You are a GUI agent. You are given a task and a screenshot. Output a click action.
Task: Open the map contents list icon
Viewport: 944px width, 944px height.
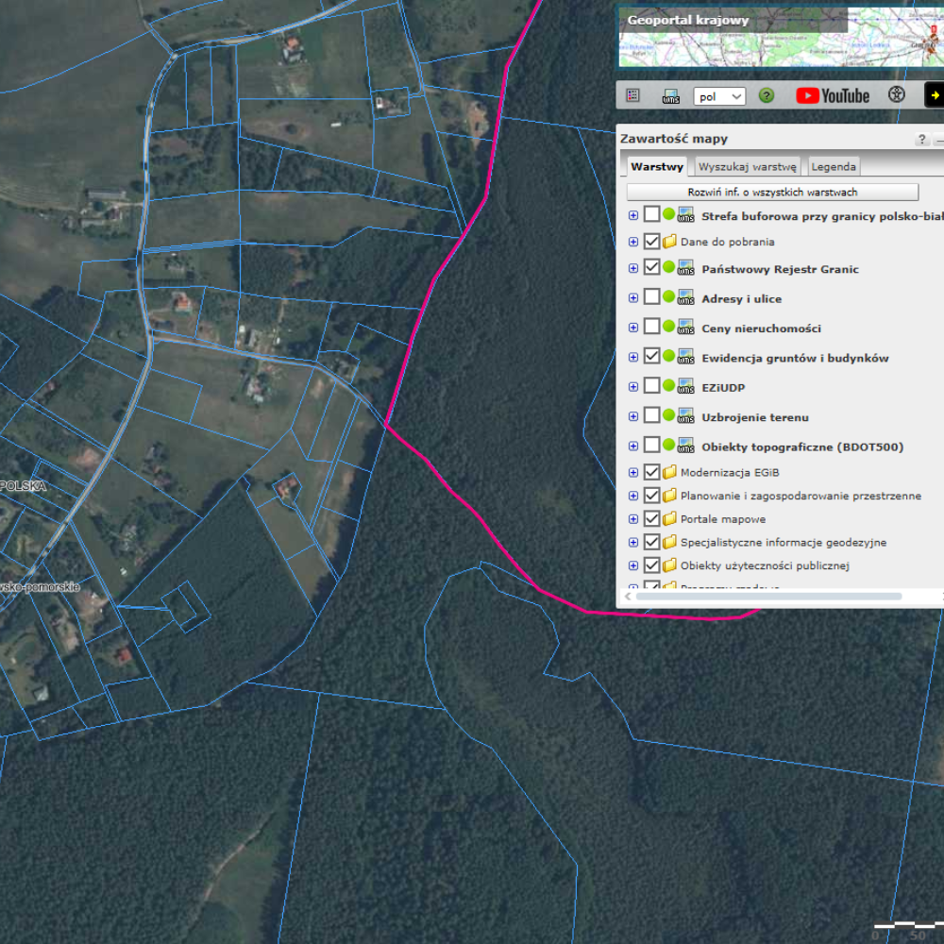click(x=633, y=95)
